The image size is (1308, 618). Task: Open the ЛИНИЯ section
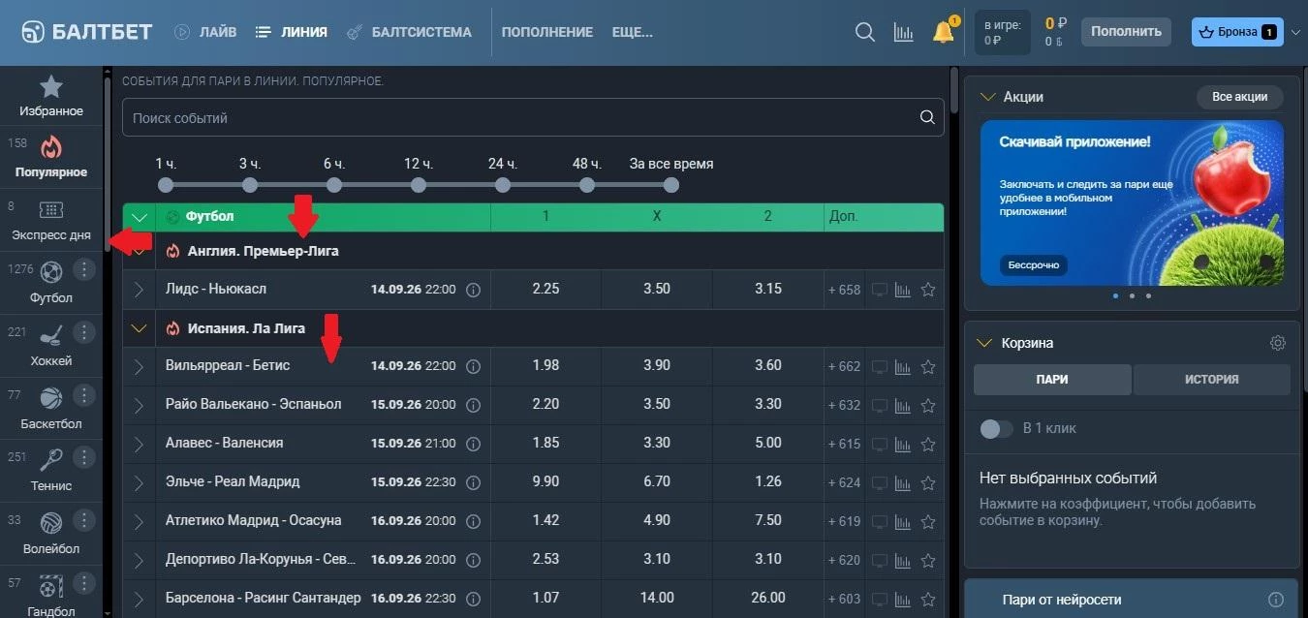(292, 32)
